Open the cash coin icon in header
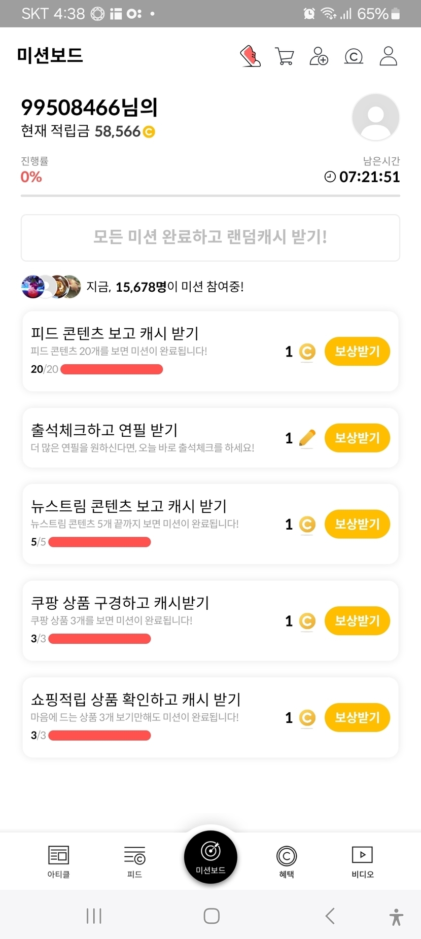Image resolution: width=421 pixels, height=939 pixels. coord(354,56)
